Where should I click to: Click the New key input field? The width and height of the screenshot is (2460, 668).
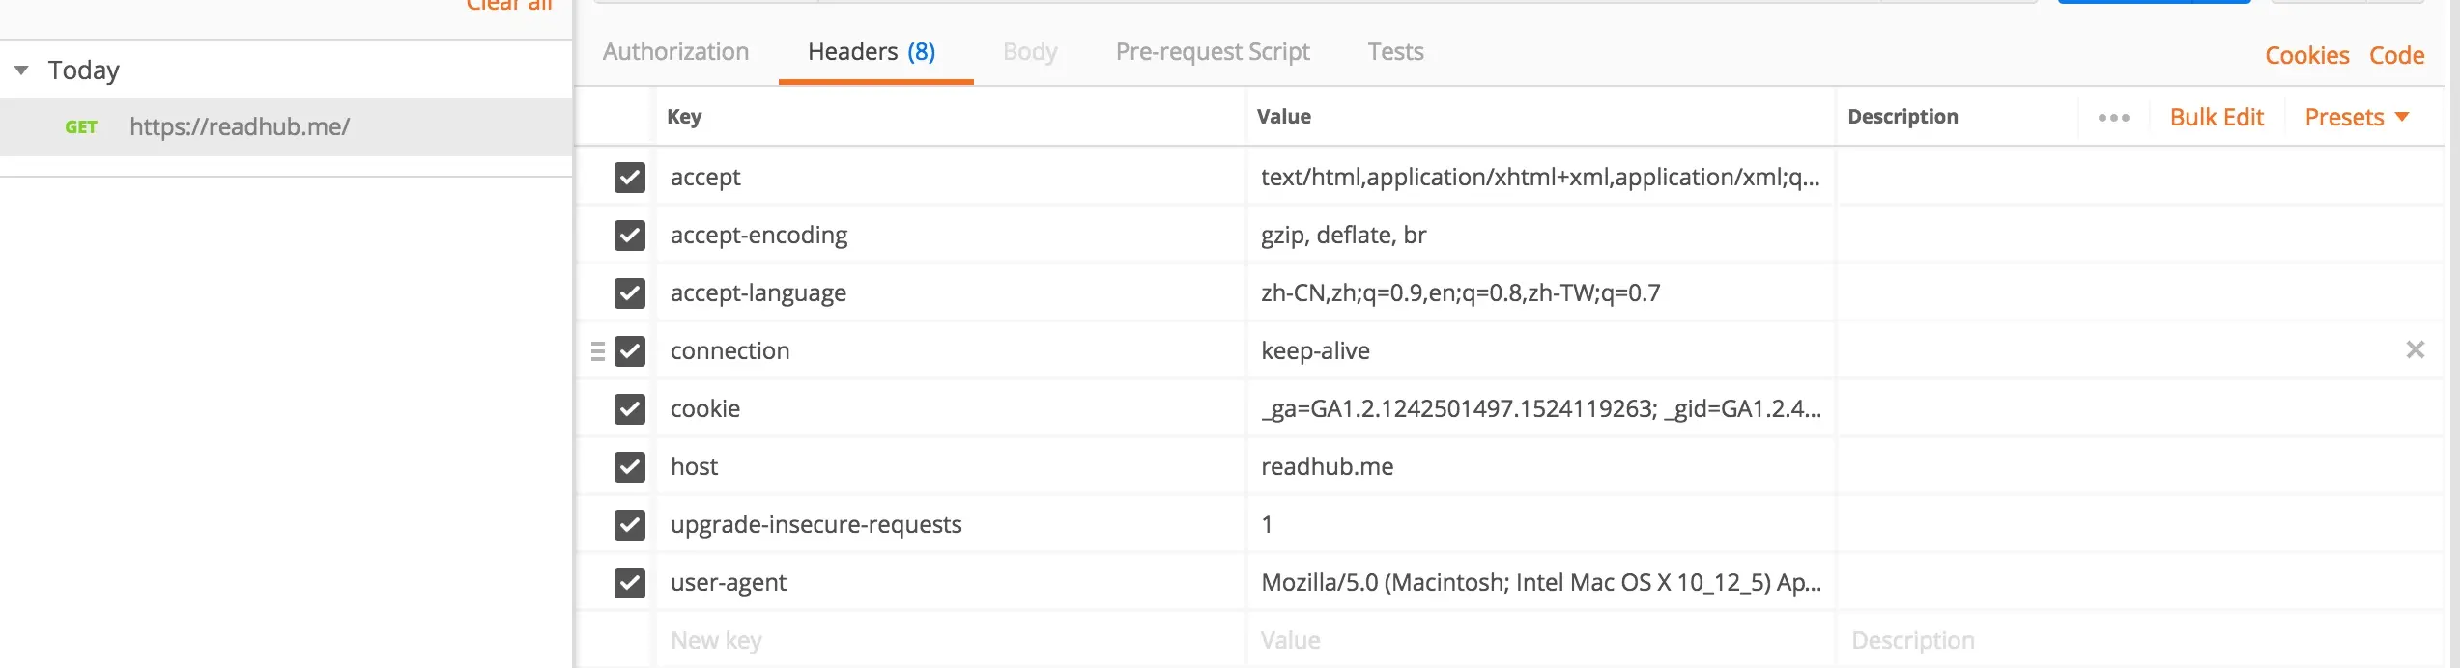coord(947,640)
